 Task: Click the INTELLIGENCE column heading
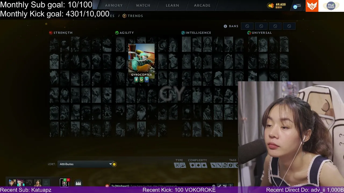pos(198,33)
